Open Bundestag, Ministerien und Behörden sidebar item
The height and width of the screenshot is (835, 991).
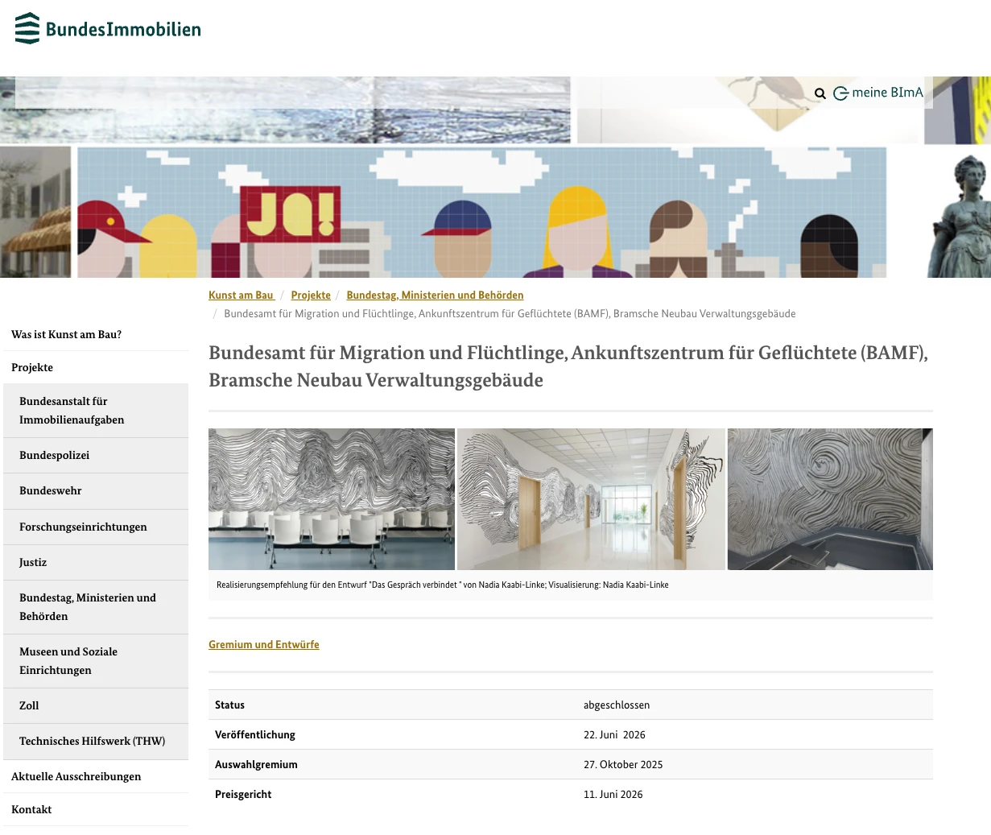[96, 607]
